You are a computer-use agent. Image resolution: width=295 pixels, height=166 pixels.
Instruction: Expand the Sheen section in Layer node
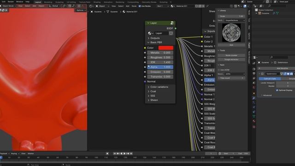(x=153, y=100)
